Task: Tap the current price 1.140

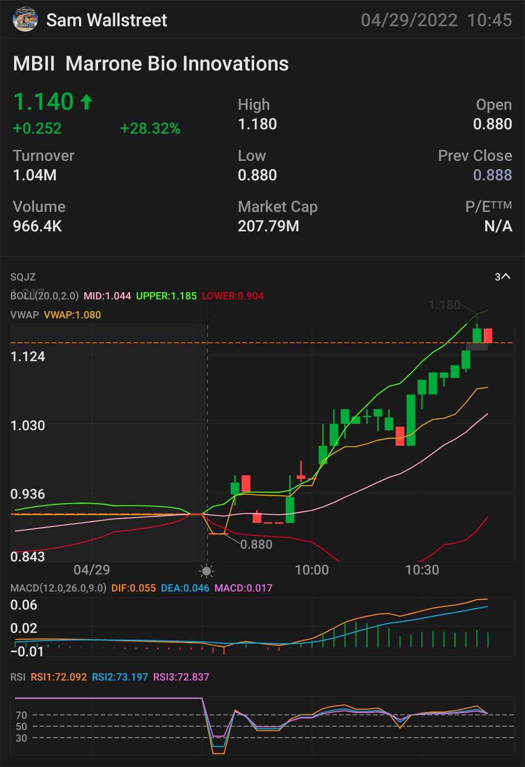Action: (43, 102)
